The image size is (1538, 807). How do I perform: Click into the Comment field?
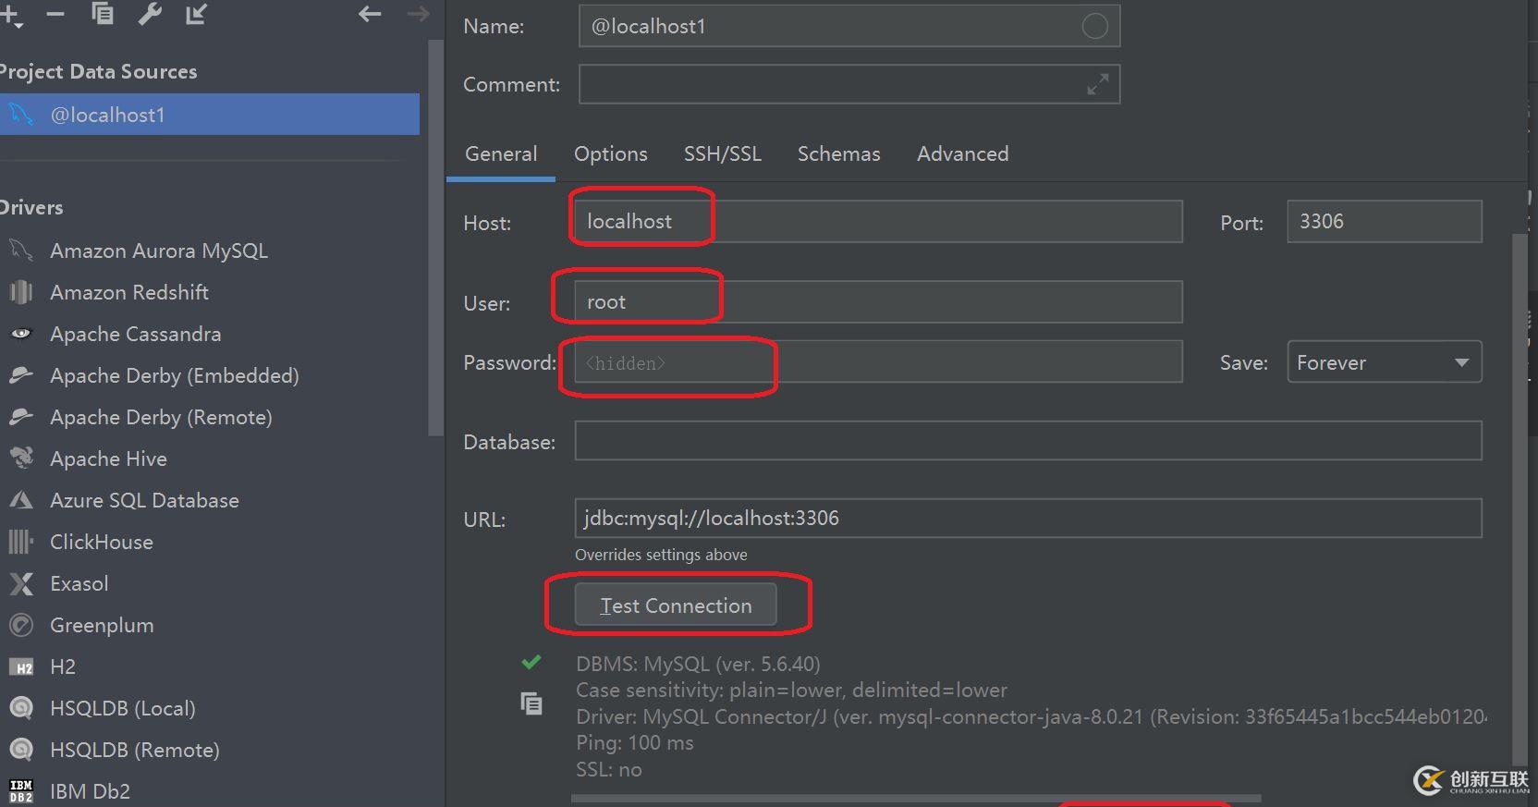point(849,84)
